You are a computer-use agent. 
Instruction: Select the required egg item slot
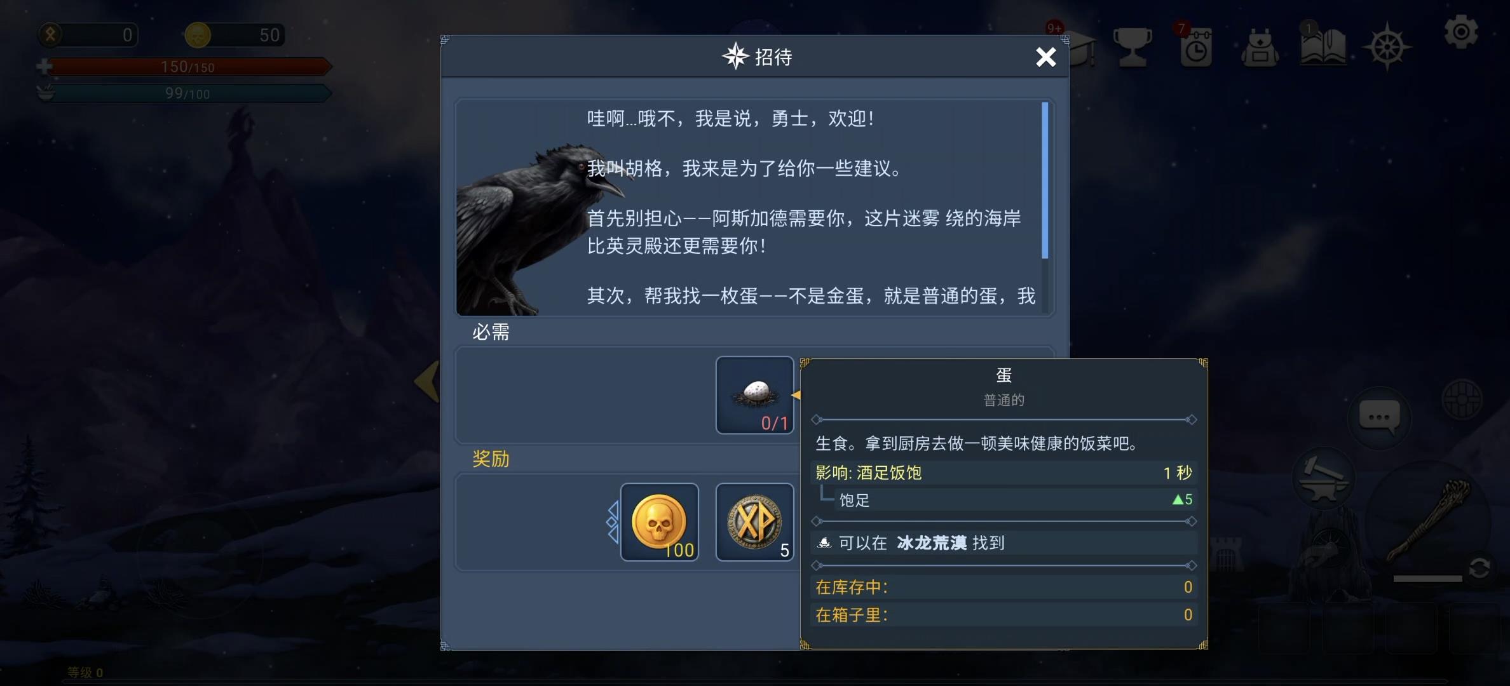(x=755, y=395)
